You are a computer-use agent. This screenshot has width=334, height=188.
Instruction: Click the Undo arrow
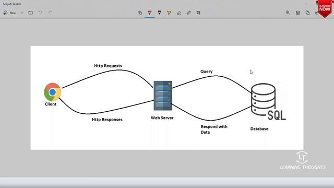click(40, 13)
